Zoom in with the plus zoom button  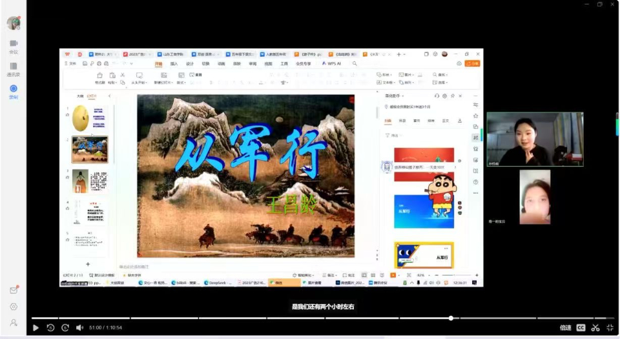(477, 275)
